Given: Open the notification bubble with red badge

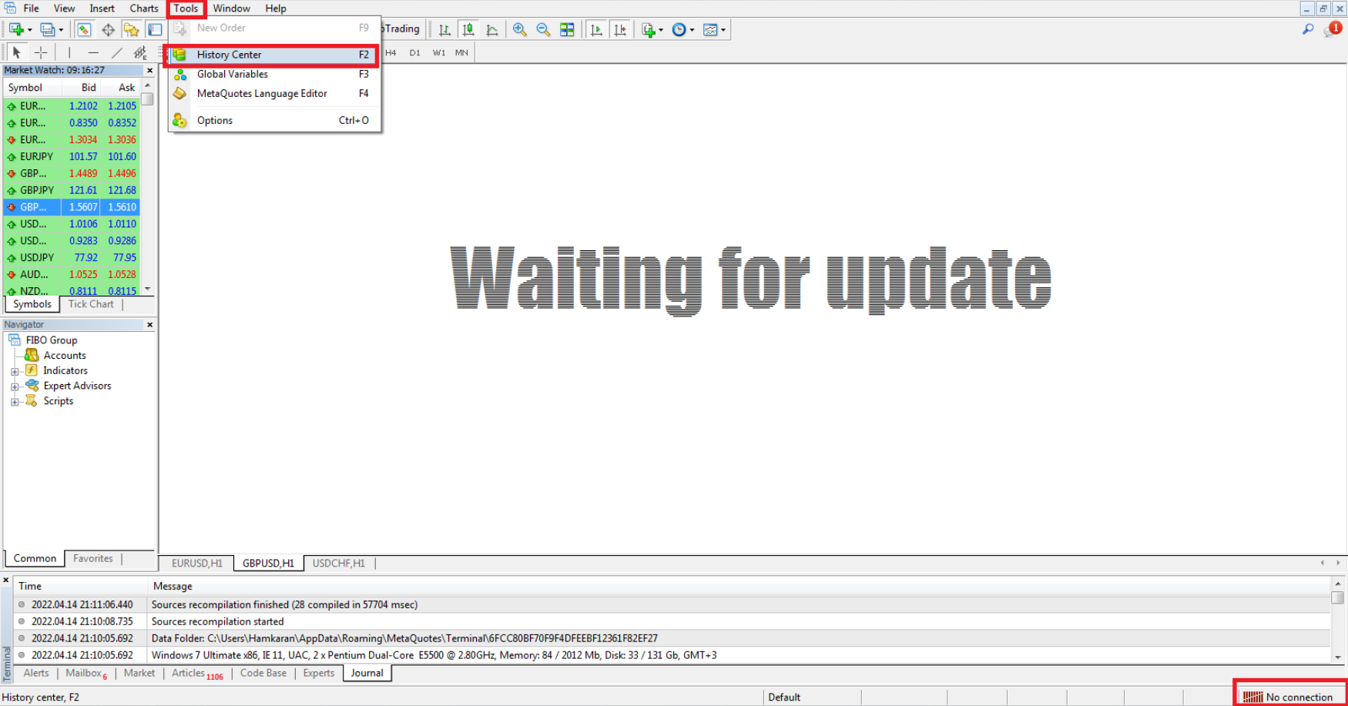Looking at the screenshot, I should click(x=1333, y=29).
